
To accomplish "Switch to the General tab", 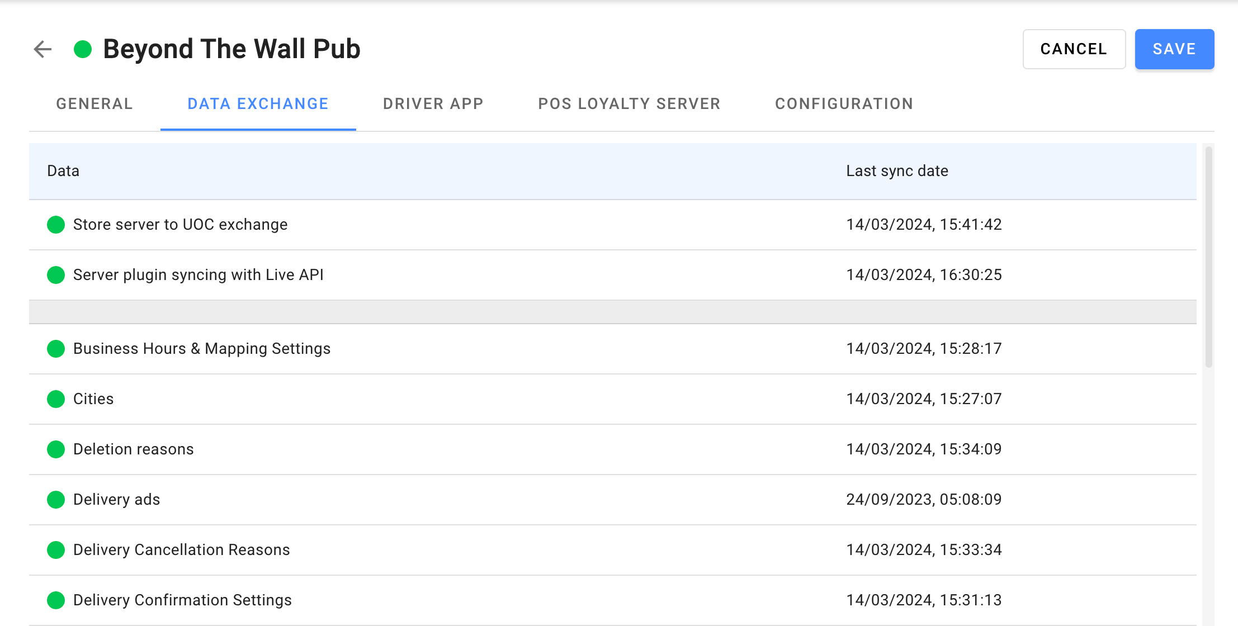I will pos(94,104).
